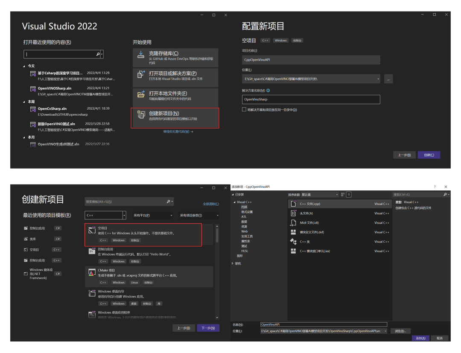
Task: Click the 模块定义文件(.def) item icon
Action: [x=293, y=232]
